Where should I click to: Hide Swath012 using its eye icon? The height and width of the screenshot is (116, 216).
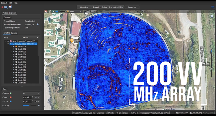(14, 75)
